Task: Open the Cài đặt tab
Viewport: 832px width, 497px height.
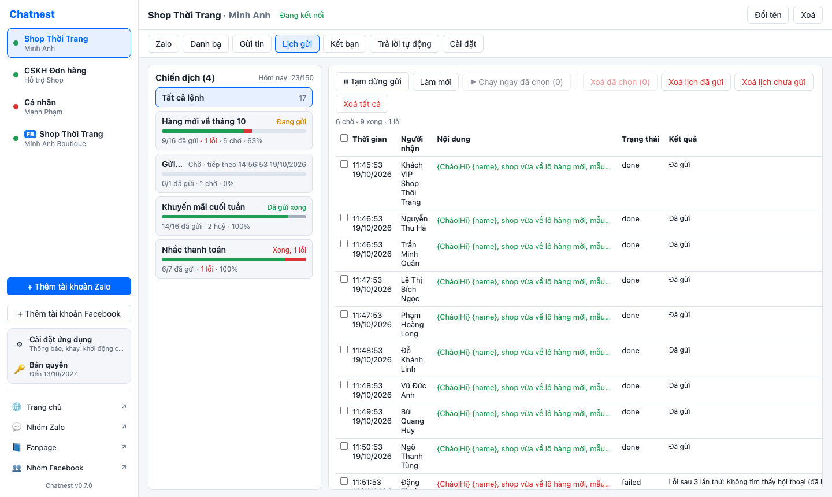Action: [x=463, y=44]
